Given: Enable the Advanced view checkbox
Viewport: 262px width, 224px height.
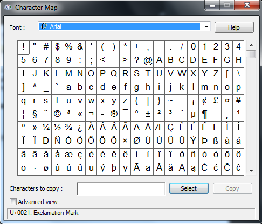Looking at the screenshot, I should coord(13,202).
